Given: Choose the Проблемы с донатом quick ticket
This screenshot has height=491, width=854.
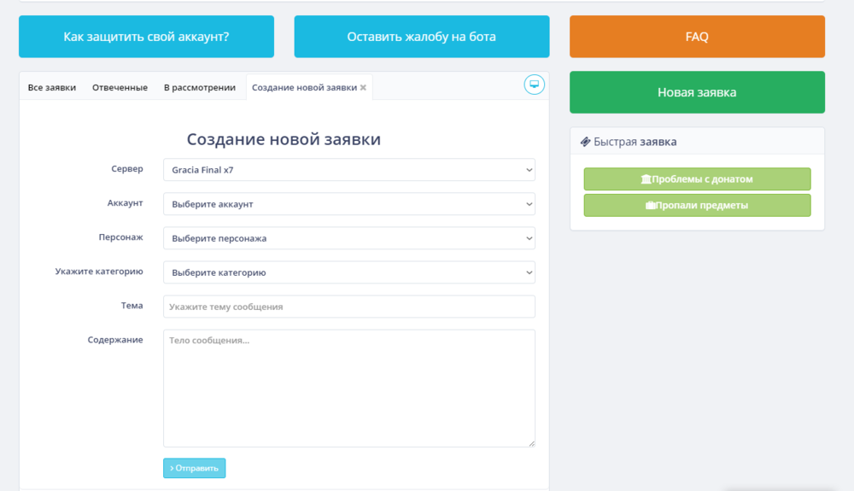Looking at the screenshot, I should [x=697, y=179].
